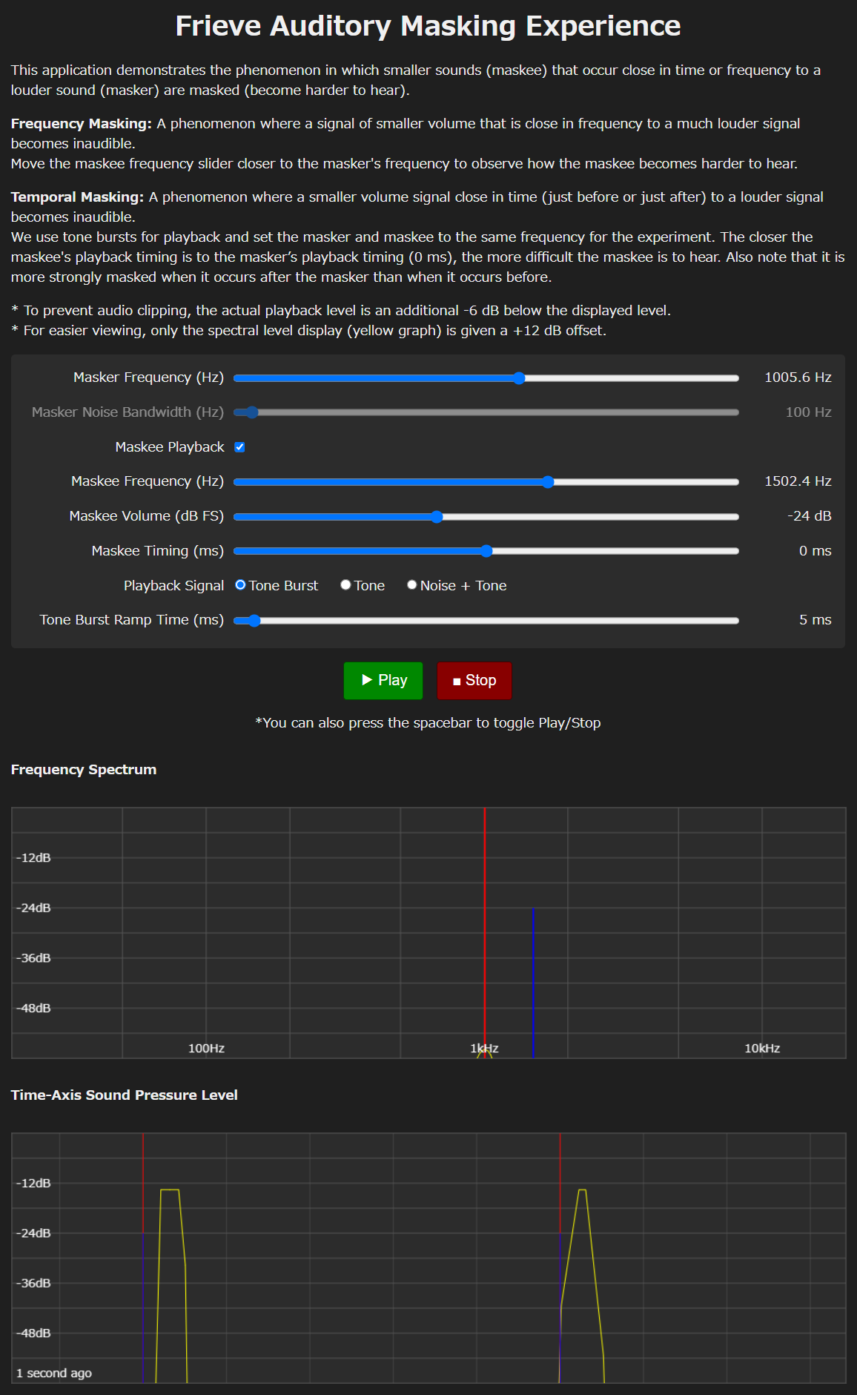857x1395 pixels.
Task: Click the 5 ms ramp time value
Action: 815,620
